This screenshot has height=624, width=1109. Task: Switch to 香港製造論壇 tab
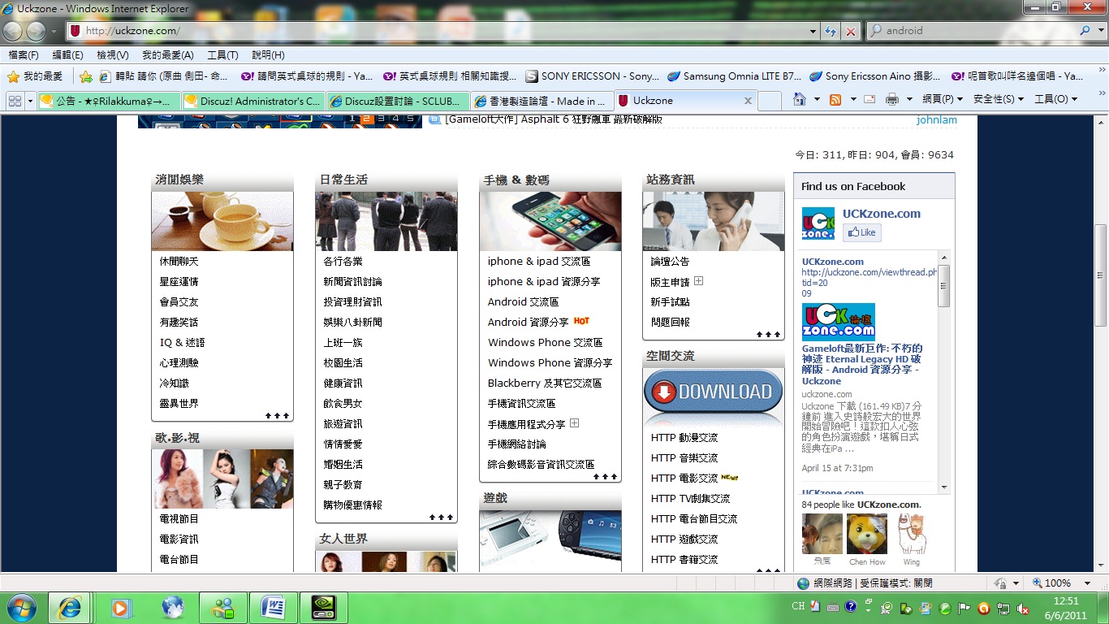[542, 101]
